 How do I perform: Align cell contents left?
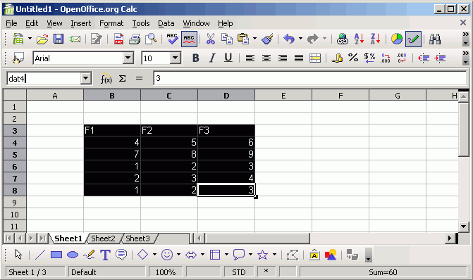(250, 58)
